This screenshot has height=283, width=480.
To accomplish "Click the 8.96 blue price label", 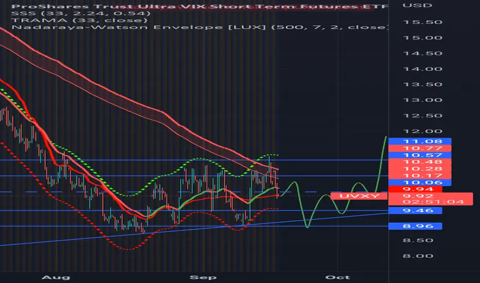I will 415,226.
